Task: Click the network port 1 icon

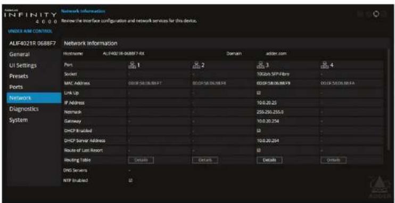Action: (131, 65)
